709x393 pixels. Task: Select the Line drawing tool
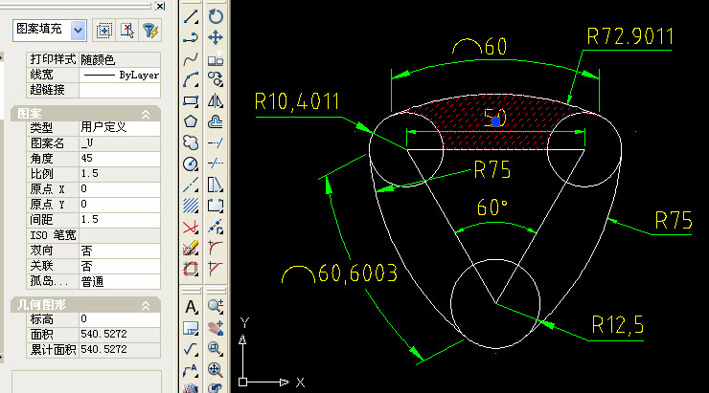191,17
